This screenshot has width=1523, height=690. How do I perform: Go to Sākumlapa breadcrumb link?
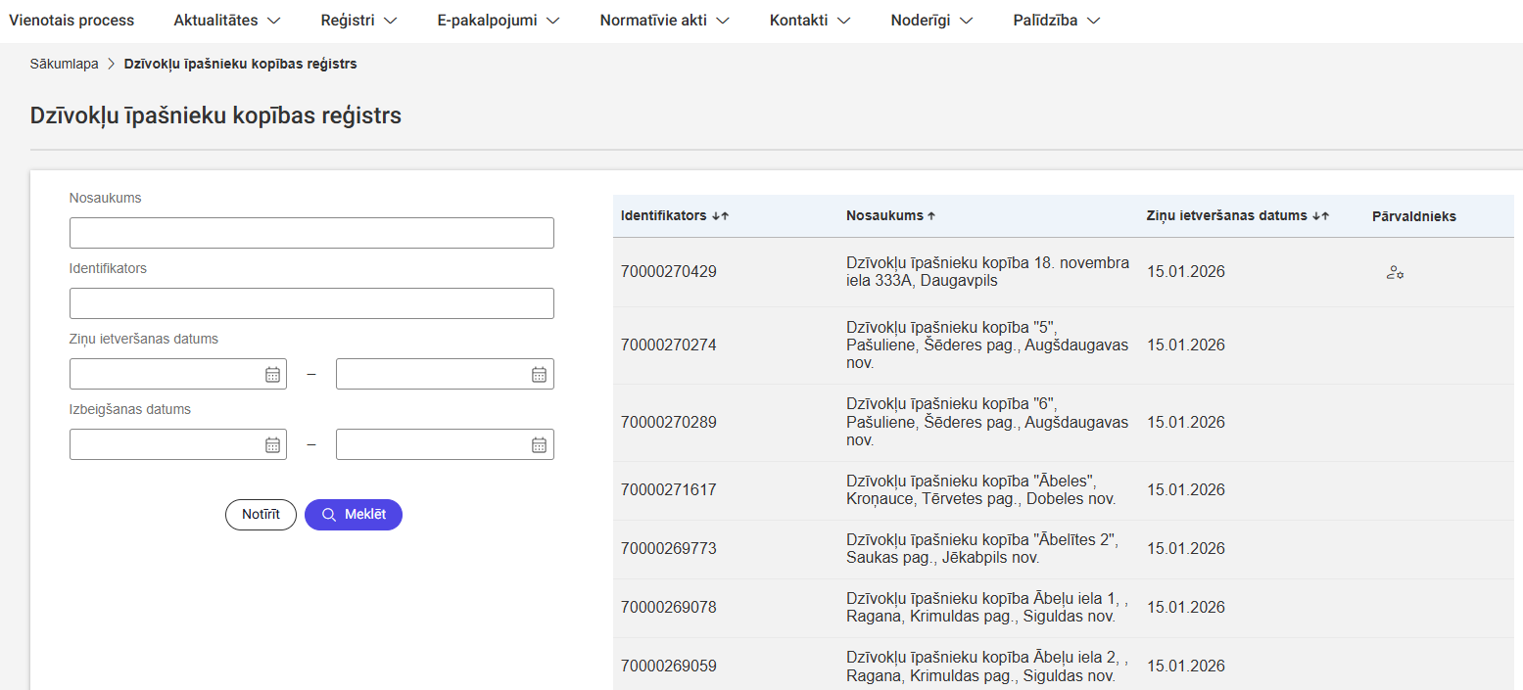click(x=64, y=64)
